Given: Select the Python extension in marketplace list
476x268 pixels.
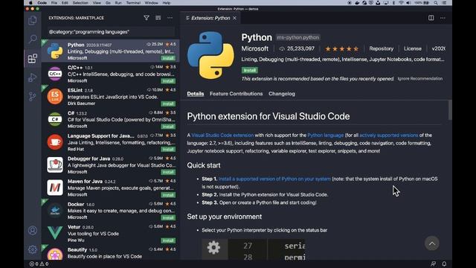Looking at the screenshot, I should tap(111, 51).
